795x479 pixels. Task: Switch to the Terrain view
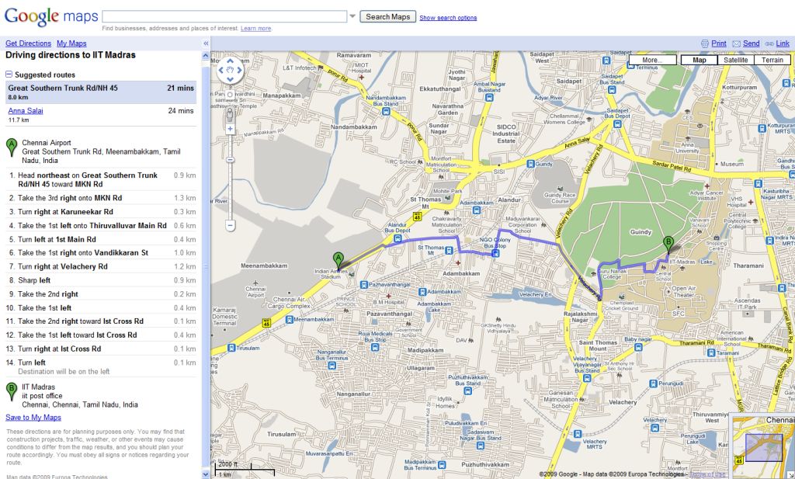pos(772,60)
